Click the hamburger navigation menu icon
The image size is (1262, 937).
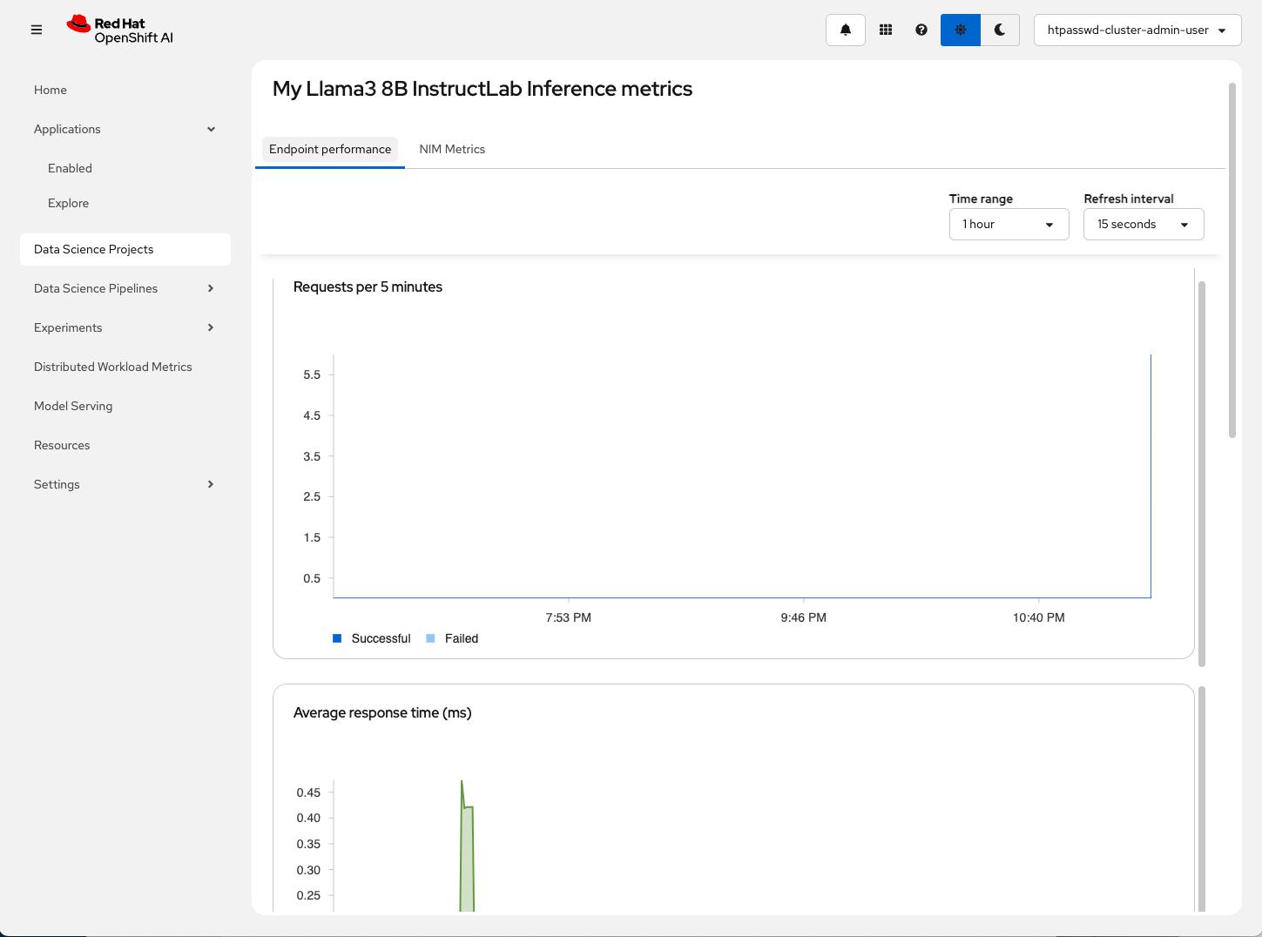[x=37, y=30]
